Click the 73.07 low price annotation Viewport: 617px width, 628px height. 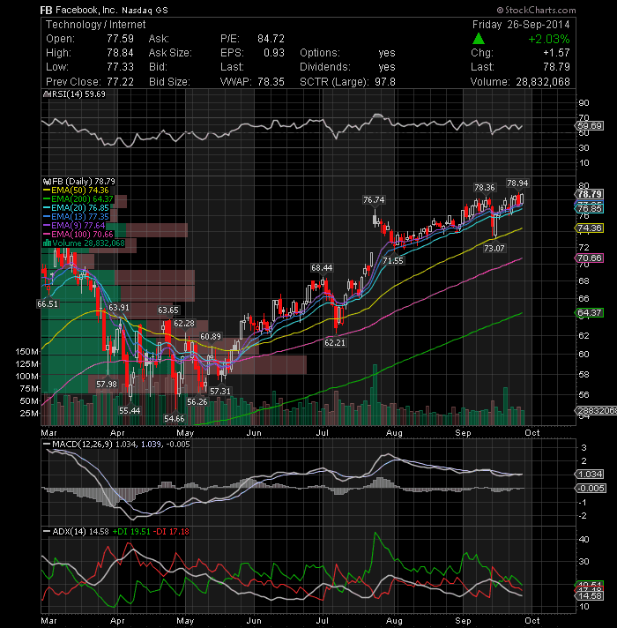coord(494,249)
